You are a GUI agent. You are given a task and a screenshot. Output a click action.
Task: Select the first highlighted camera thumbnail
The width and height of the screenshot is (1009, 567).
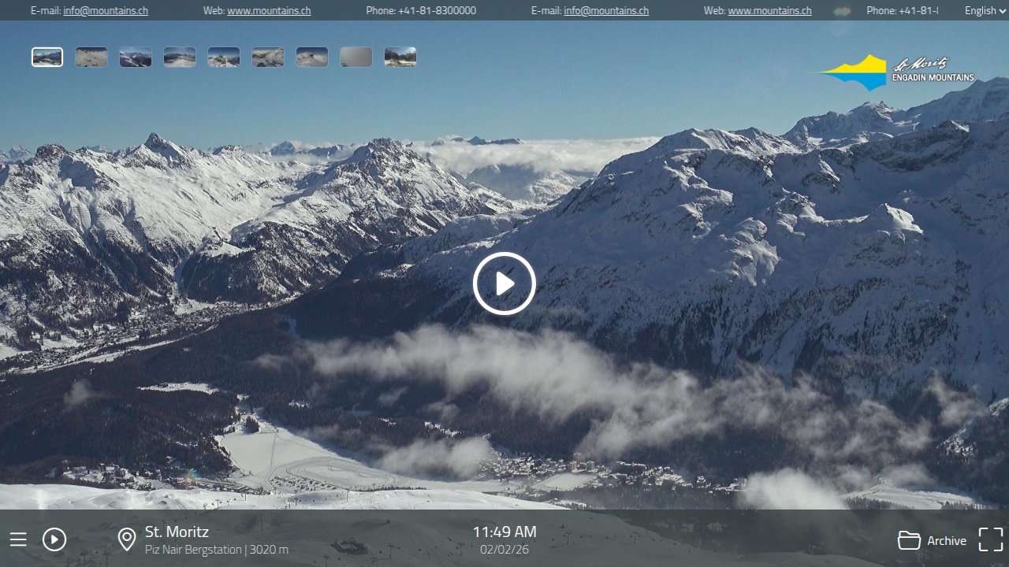(47, 57)
